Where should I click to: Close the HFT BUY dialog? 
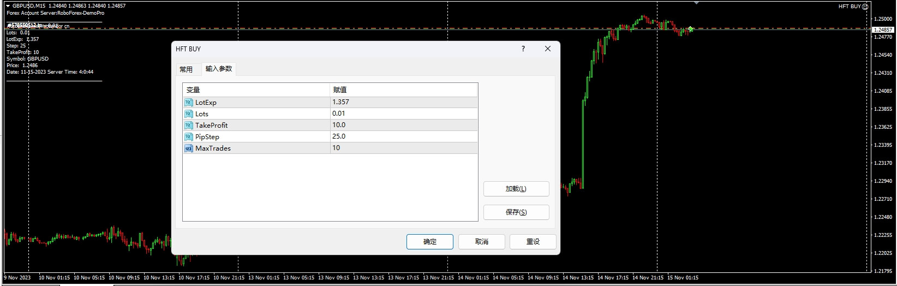pos(548,49)
